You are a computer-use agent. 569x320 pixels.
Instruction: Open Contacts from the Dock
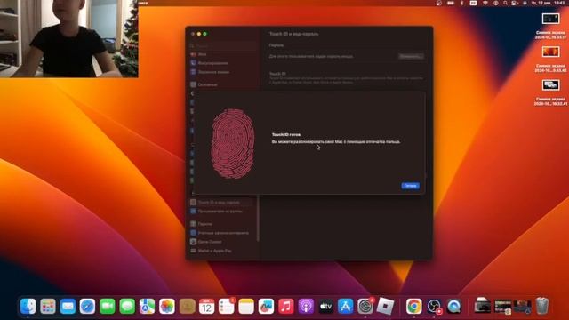tap(187, 306)
